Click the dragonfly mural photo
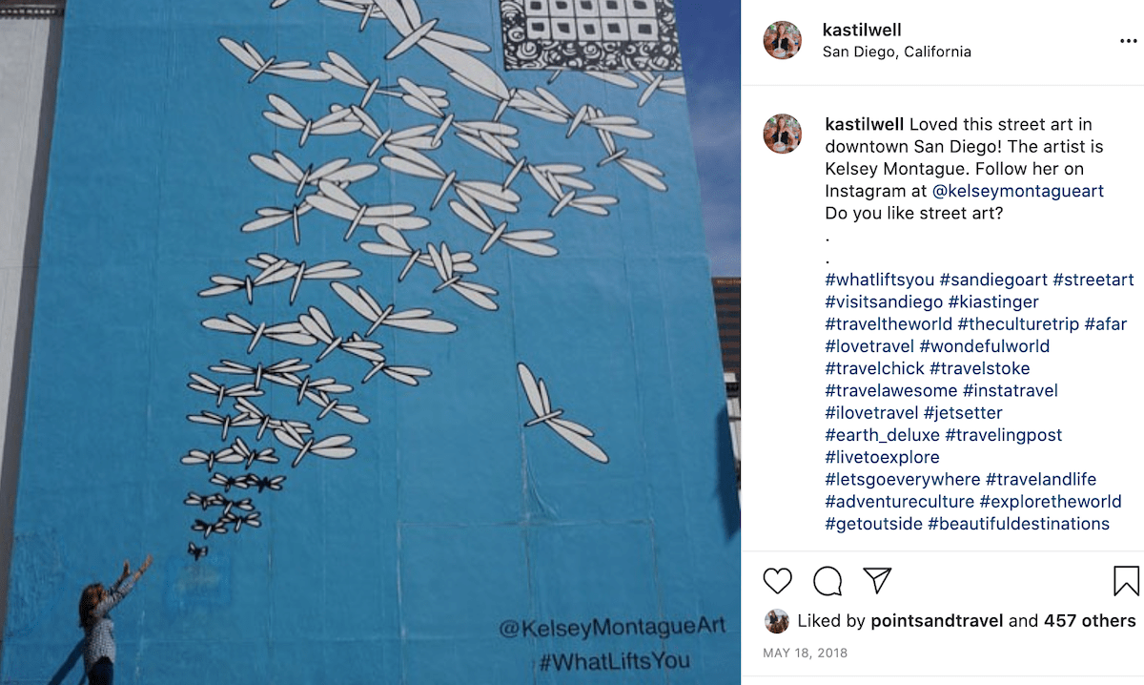This screenshot has width=1144, height=685. (x=370, y=342)
